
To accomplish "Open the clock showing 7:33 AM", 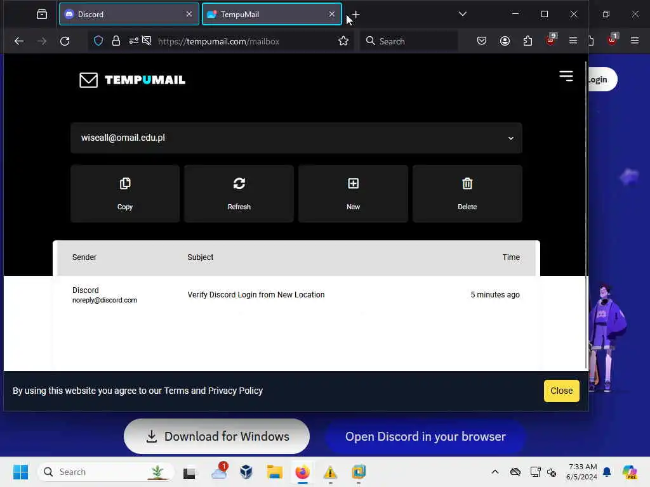I will pos(581,472).
